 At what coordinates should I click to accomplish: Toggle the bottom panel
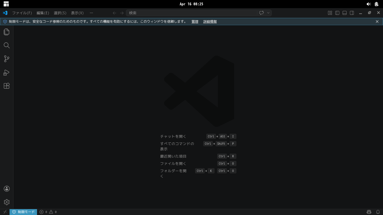click(x=345, y=13)
